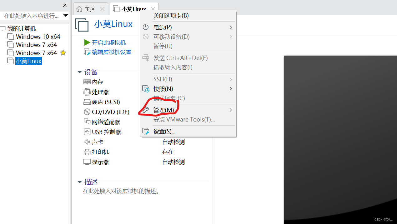
Task: Click the 硬盘 (SCSI) disk icon
Action: (87, 102)
